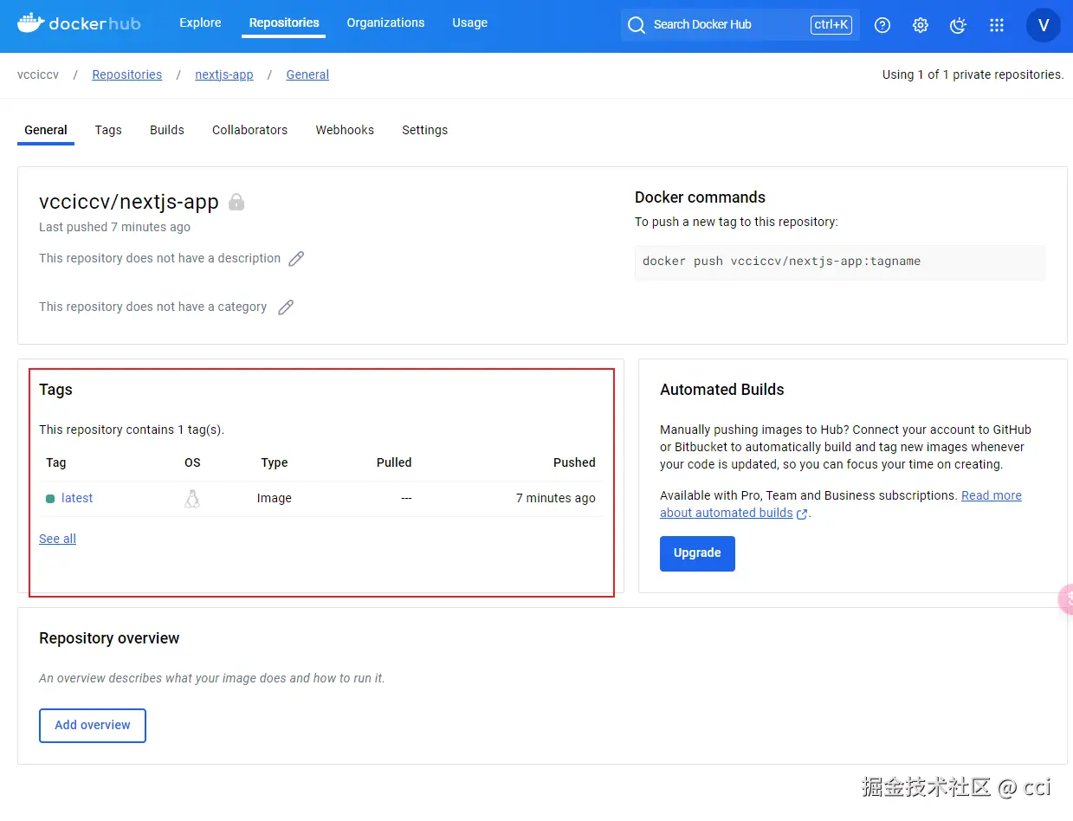Edit repository description pencil icon
The width and height of the screenshot is (1073, 821).
pos(296,258)
